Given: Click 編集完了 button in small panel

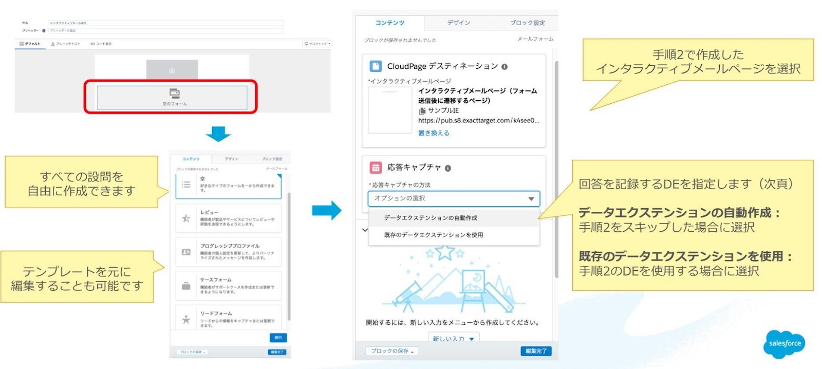Looking at the screenshot, I should (277, 352).
